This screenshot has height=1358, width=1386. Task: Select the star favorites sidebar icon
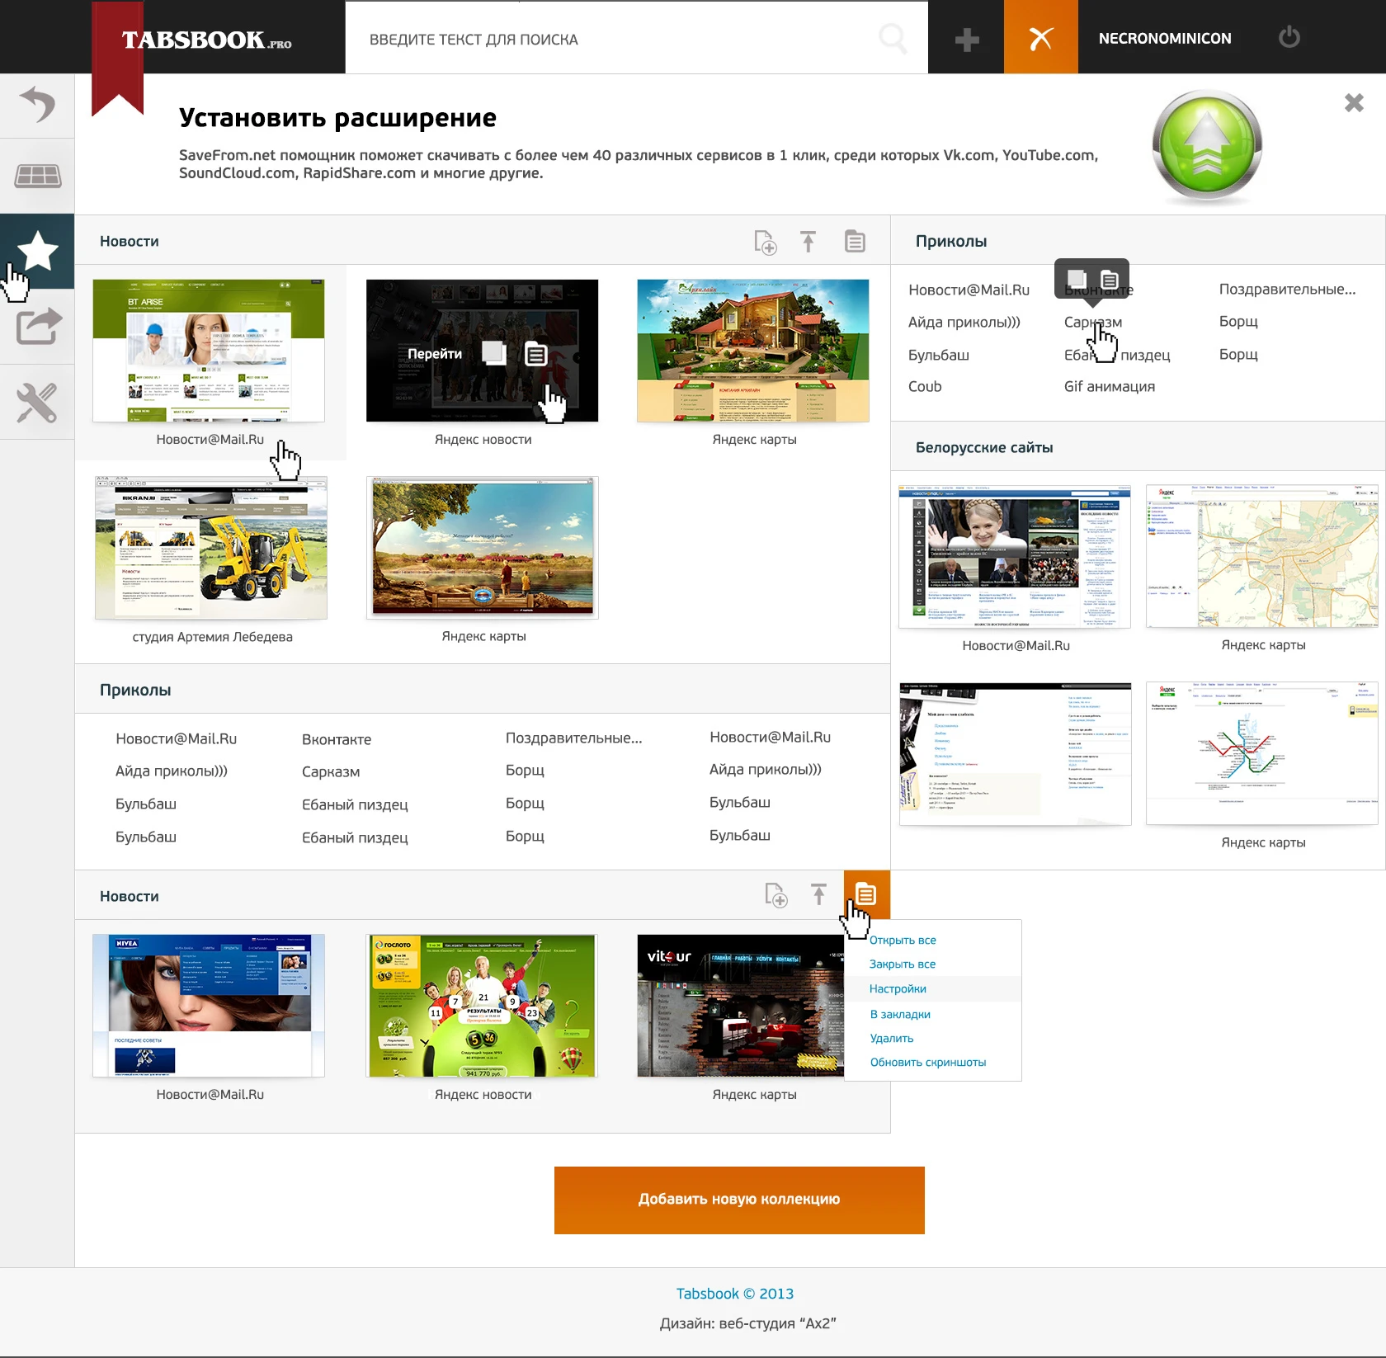37,251
